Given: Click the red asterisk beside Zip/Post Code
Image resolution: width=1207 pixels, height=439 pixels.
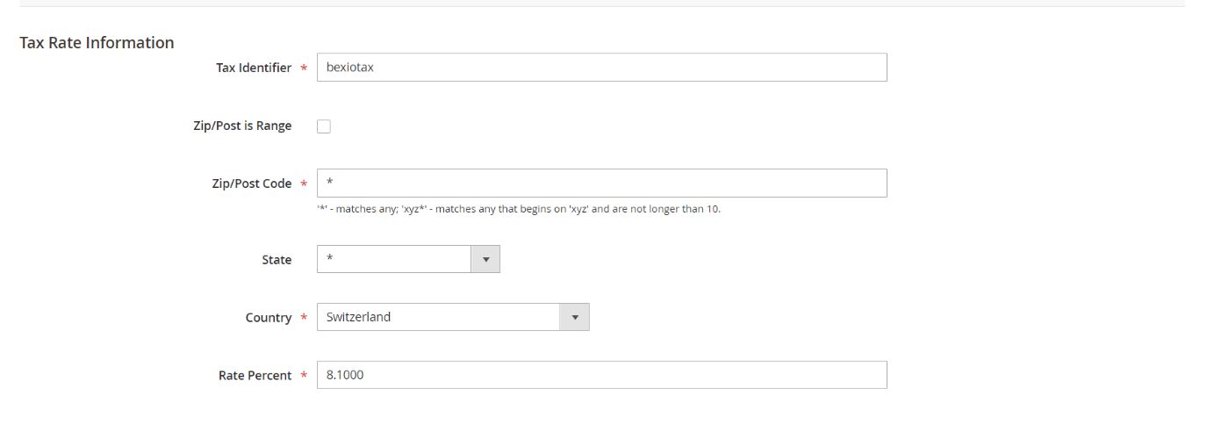Looking at the screenshot, I should click(x=304, y=185).
